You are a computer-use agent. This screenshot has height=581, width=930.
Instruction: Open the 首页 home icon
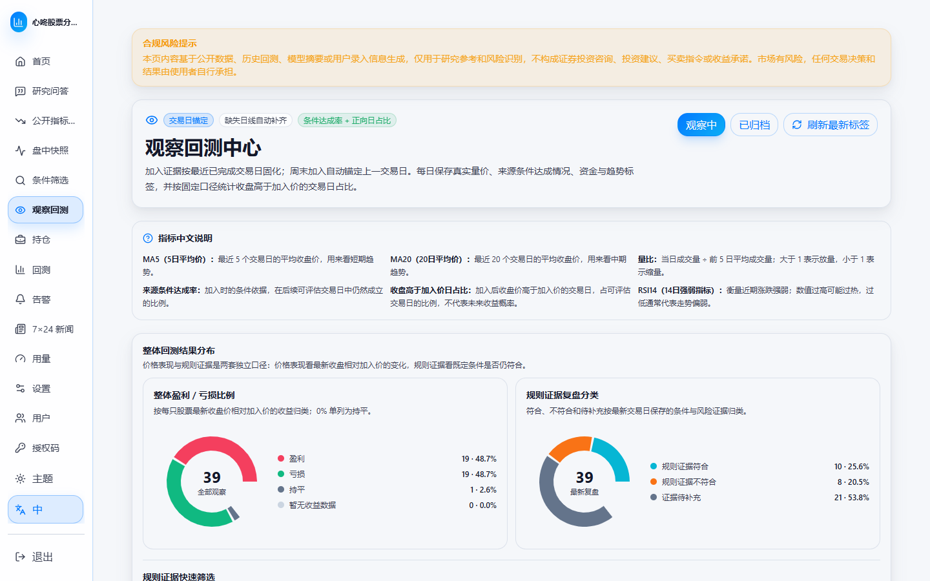point(20,61)
